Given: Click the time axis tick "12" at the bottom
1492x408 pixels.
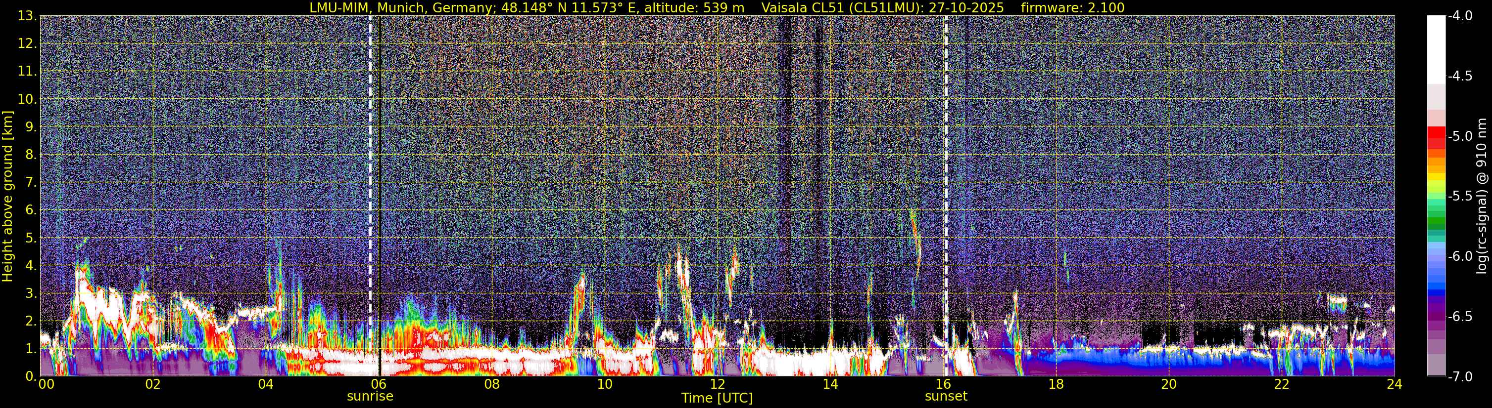Looking at the screenshot, I should [717, 384].
